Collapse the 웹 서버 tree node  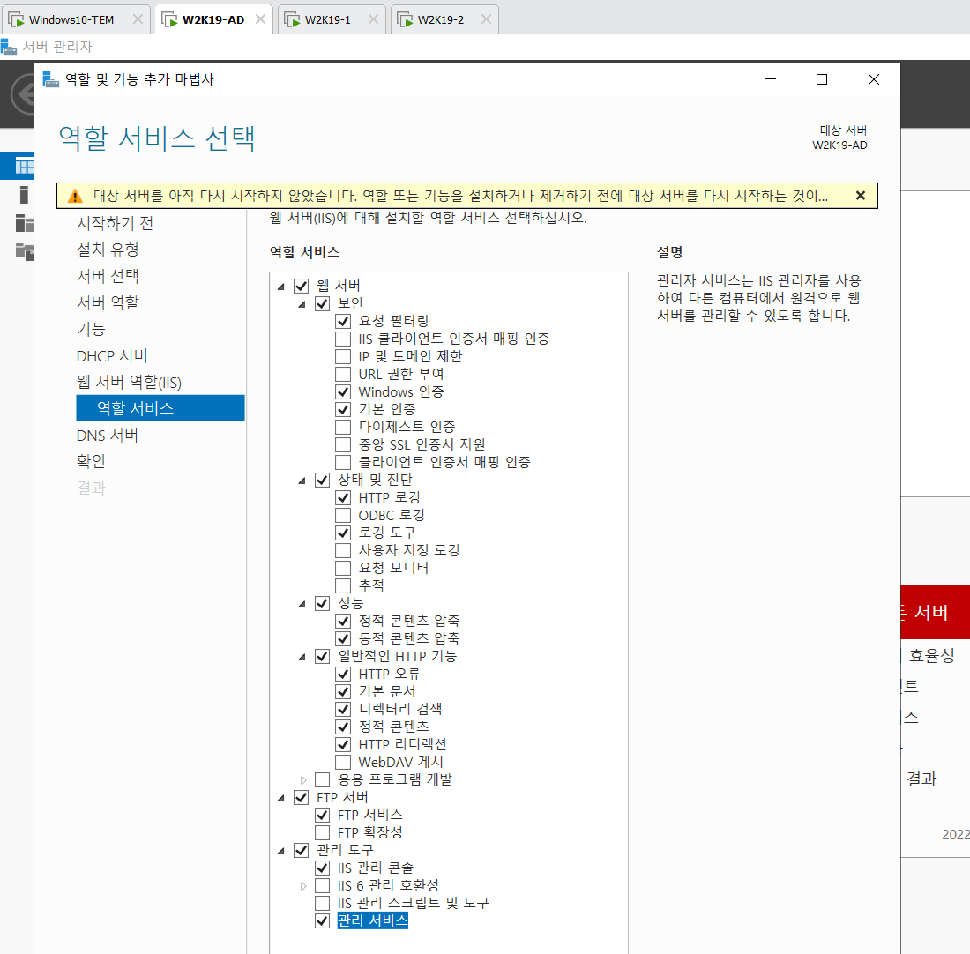[x=280, y=287]
